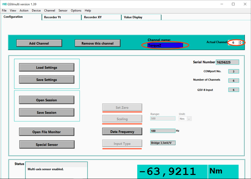Viewport: 251px width, 179px height.
Task: Click the Channel name text field
Action: 165,45
